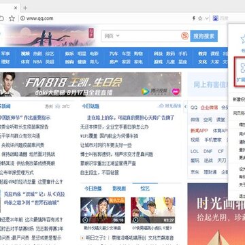
Task: Expand the dropdown arrow next to the star
Action: 206,18
